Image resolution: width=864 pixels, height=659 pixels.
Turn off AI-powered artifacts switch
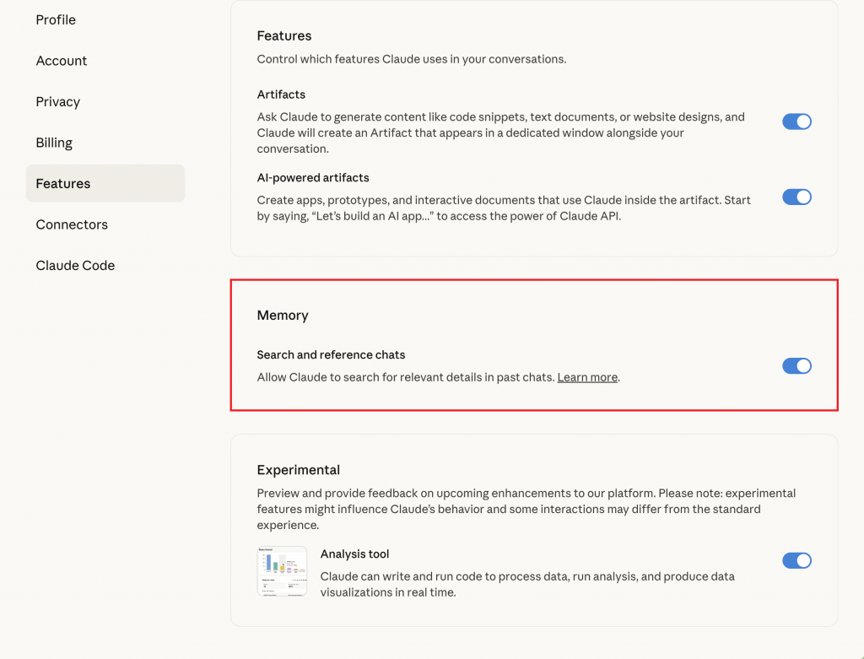(796, 197)
